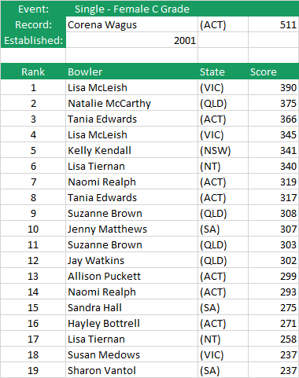This screenshot has width=299, height=378.
Task: Select the Hayley Bottrell name cell
Action: pyautogui.click(x=131, y=323)
